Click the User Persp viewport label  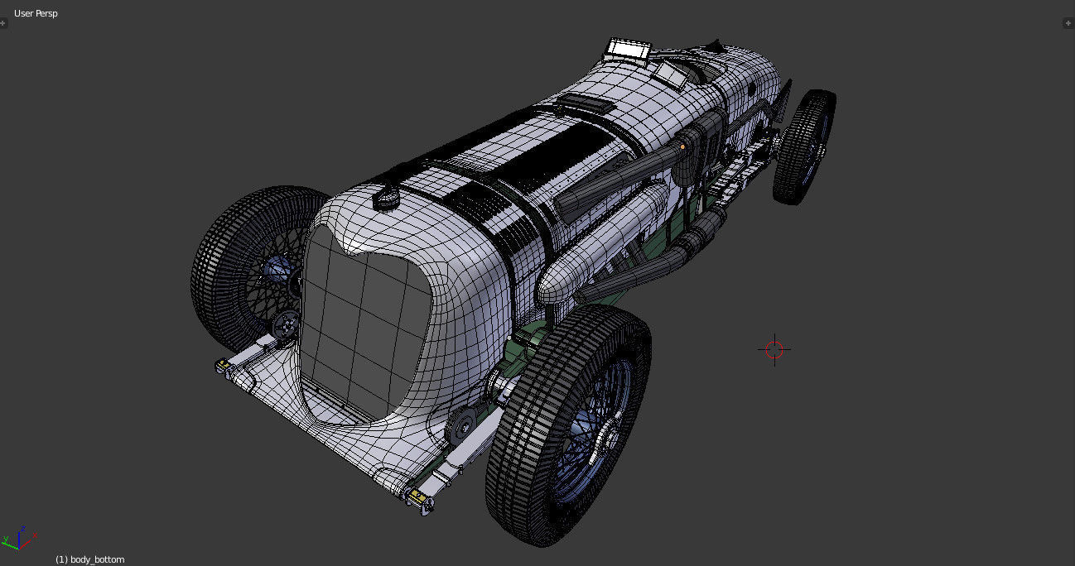tap(35, 13)
